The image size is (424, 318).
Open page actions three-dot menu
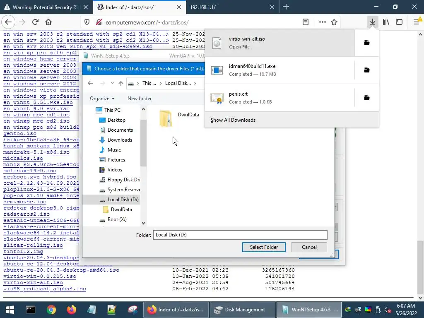tap(322, 22)
